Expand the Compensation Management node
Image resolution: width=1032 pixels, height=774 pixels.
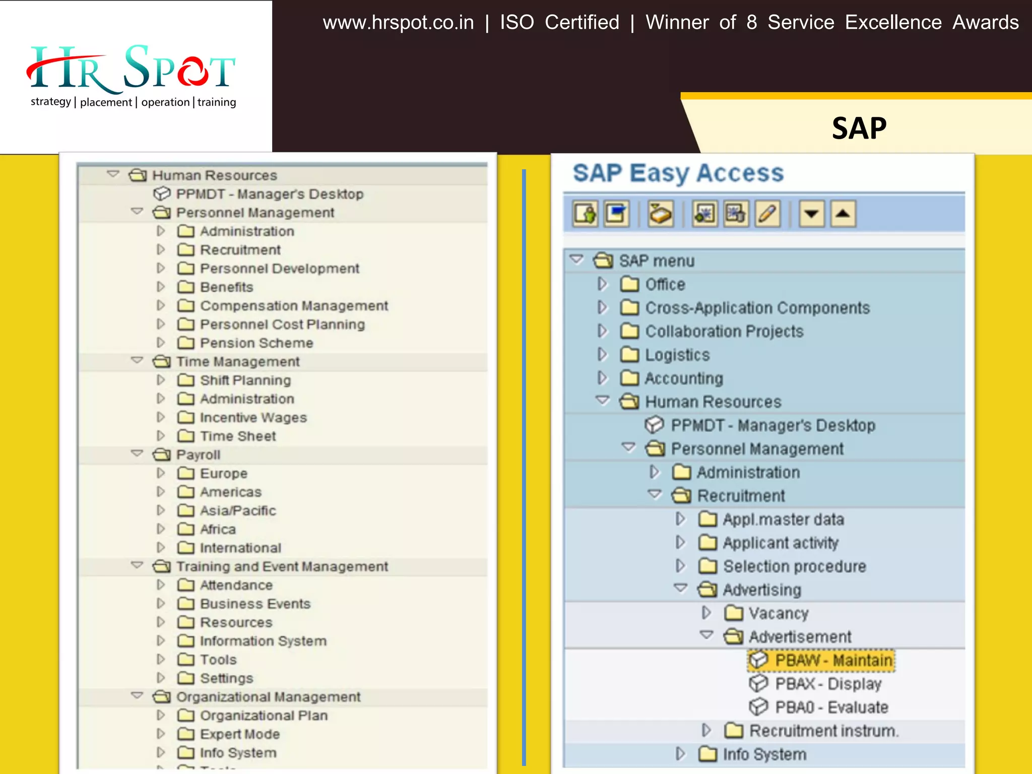click(x=161, y=305)
